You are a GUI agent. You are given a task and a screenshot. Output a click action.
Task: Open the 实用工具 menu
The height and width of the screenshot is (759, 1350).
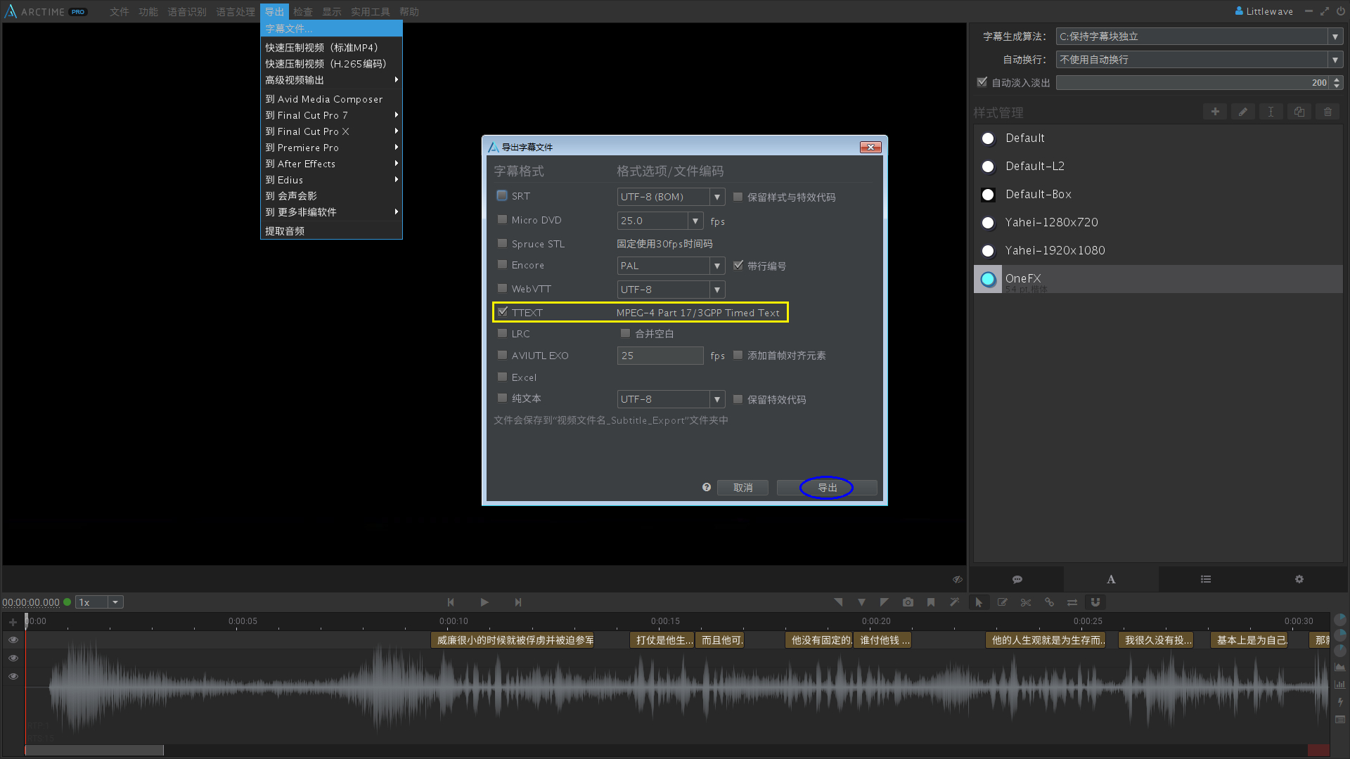tap(371, 12)
